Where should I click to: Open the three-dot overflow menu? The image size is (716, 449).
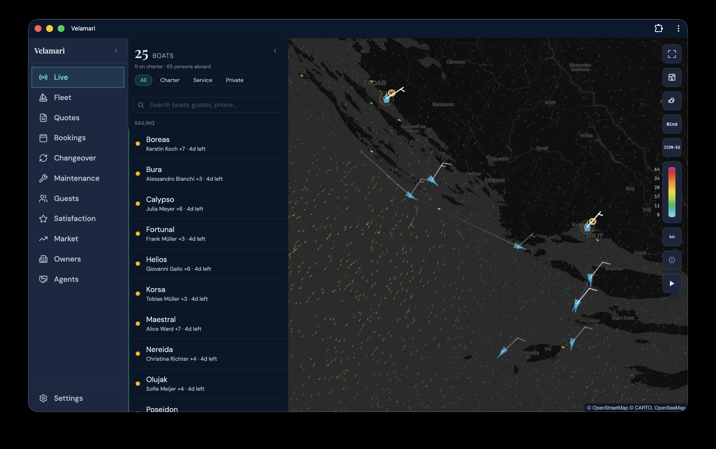pos(678,28)
